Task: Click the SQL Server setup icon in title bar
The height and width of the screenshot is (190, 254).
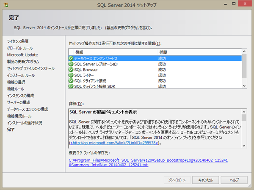Action: point(6,5)
